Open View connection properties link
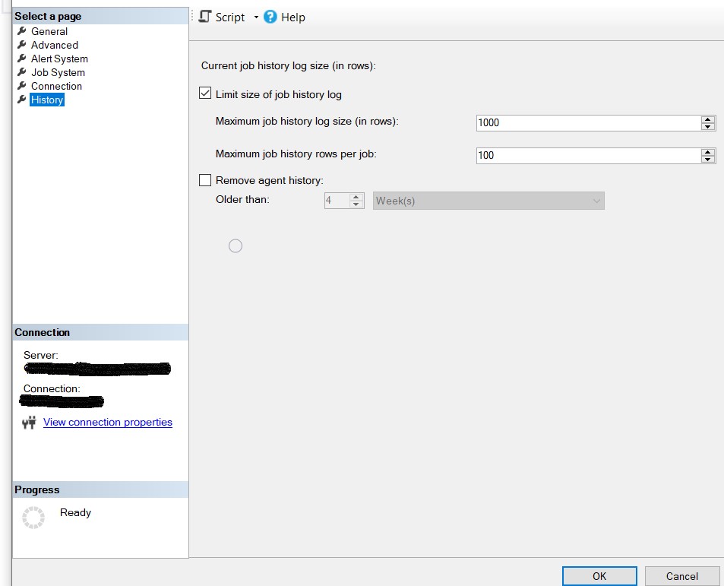724x586 pixels. click(x=108, y=423)
